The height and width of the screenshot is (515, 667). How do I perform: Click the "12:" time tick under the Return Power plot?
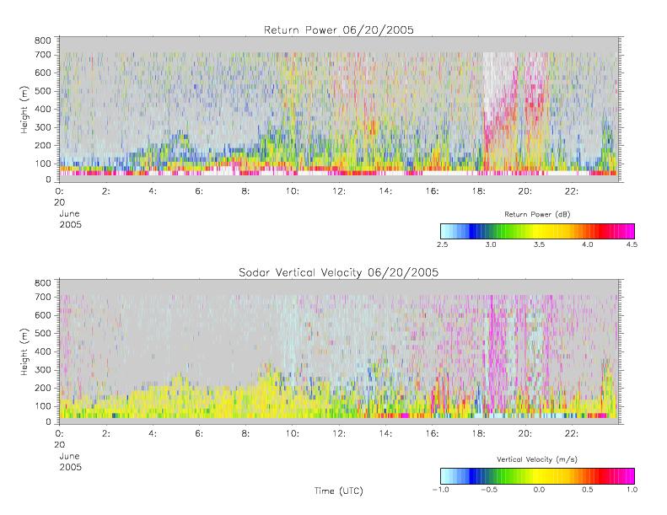339,191
